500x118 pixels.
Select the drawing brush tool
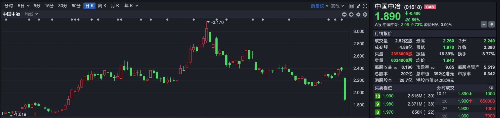click(358, 6)
